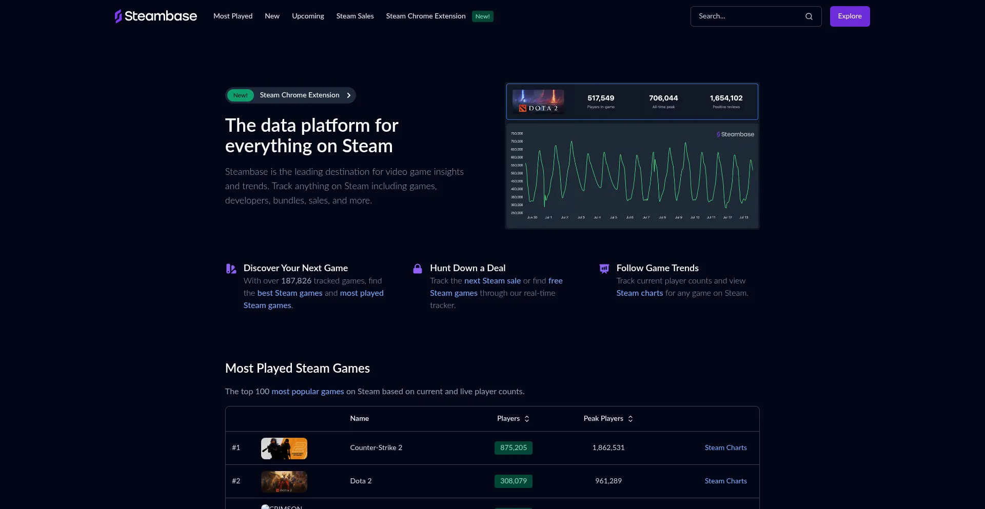
Task: Click the purple Explore button
Action: [x=850, y=16]
